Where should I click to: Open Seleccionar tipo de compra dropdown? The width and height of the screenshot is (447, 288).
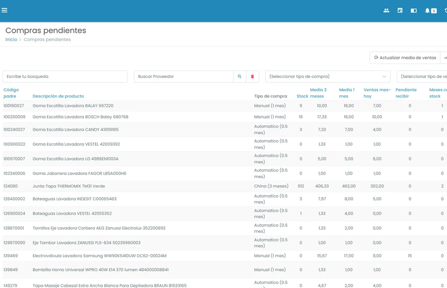(328, 76)
